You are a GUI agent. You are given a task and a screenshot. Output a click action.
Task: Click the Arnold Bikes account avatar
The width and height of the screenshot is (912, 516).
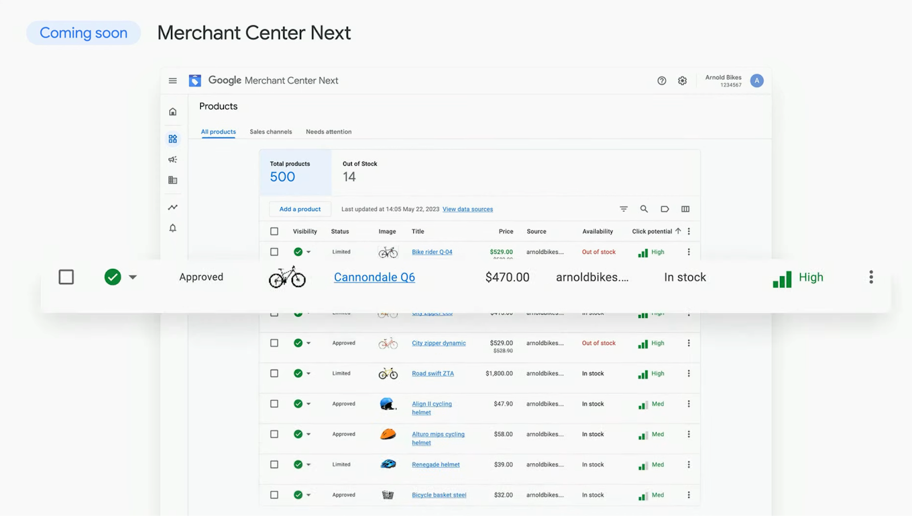(757, 81)
